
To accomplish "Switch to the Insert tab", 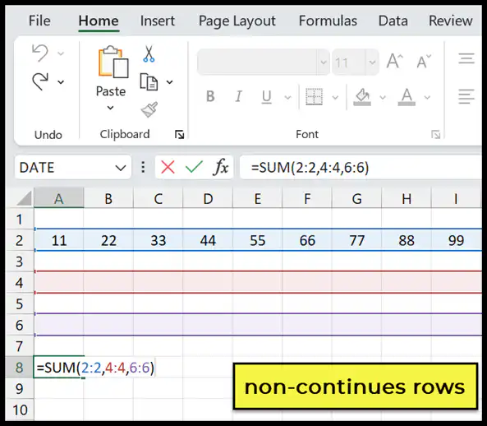I will tap(158, 21).
